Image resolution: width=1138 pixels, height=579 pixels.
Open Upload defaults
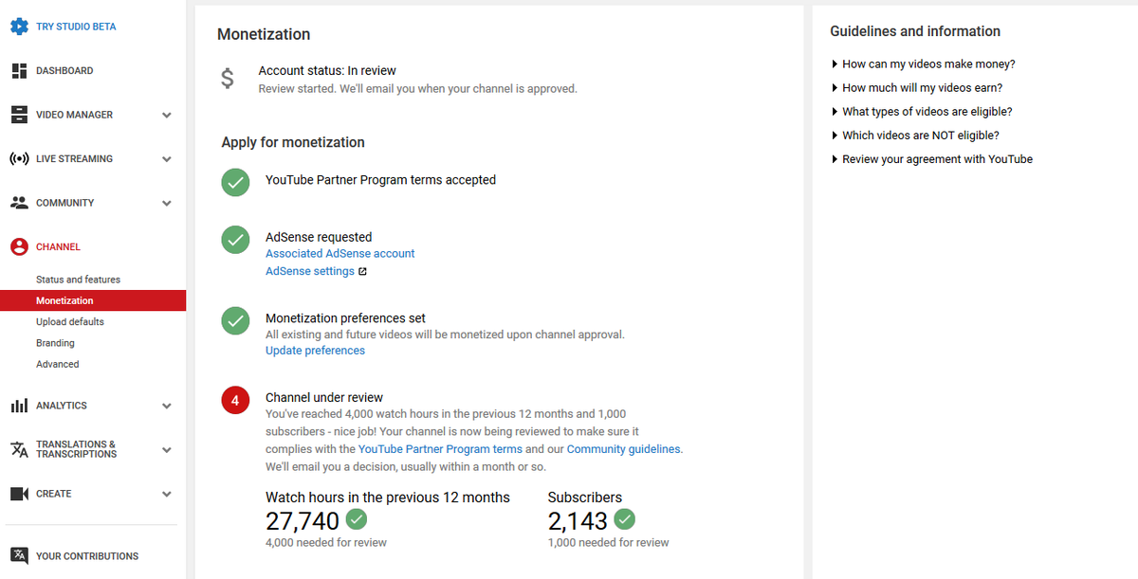click(70, 322)
